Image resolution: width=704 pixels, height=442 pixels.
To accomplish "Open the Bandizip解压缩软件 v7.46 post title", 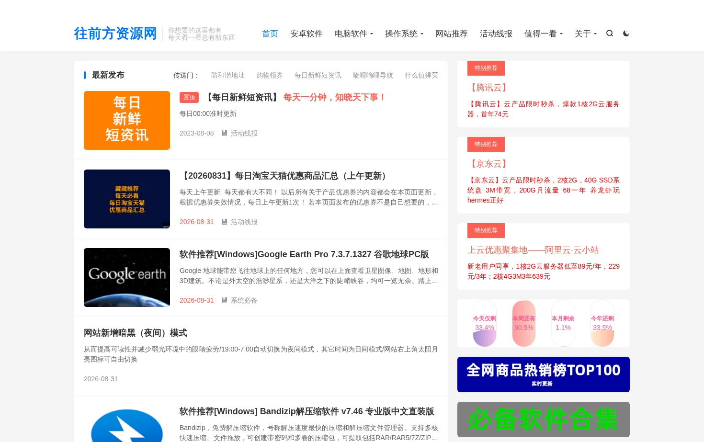I will (x=307, y=411).
